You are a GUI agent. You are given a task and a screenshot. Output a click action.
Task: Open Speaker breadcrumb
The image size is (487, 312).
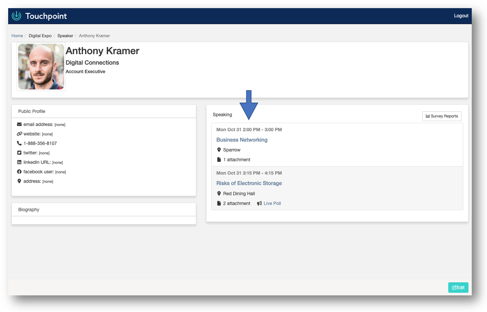pos(65,36)
